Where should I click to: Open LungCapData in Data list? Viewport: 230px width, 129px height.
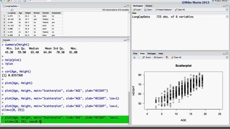(141, 17)
